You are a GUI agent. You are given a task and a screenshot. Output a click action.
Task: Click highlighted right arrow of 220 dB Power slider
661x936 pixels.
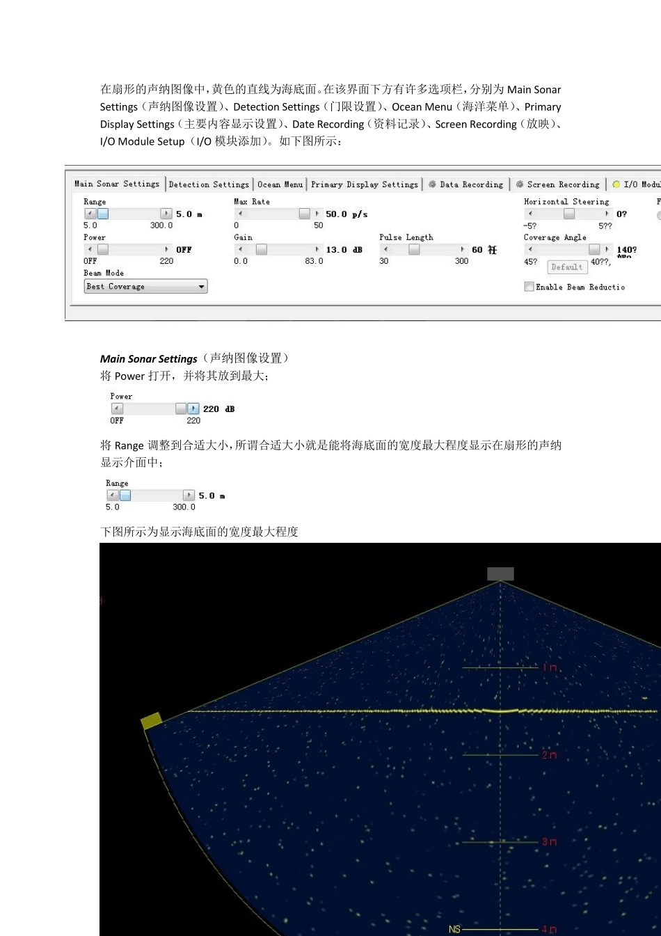tap(193, 408)
